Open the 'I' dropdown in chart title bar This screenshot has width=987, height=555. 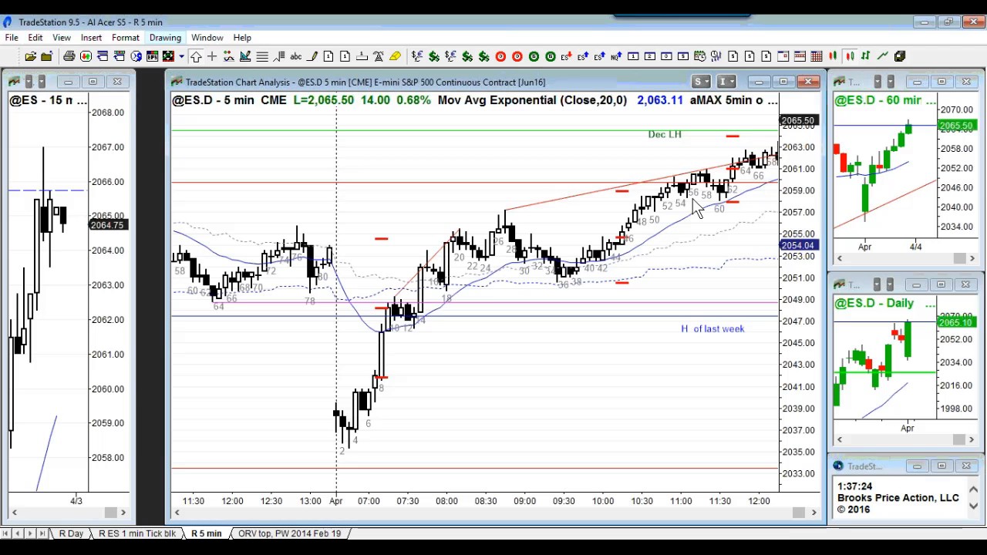tap(726, 82)
